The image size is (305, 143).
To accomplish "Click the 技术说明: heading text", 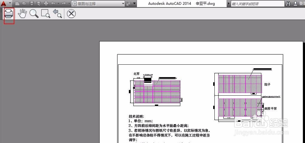I will [x=136, y=117].
